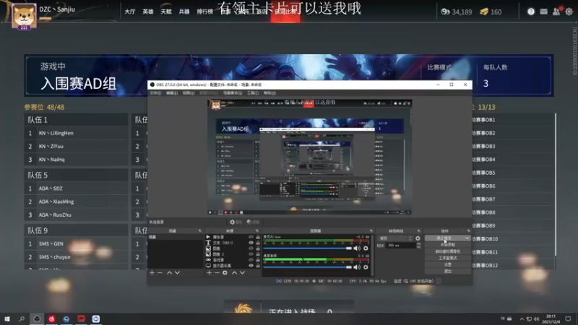Image resolution: width=578 pixels, height=325 pixels.
Task: Toggle visibility of the 显示器采集 source
Action: point(251,265)
